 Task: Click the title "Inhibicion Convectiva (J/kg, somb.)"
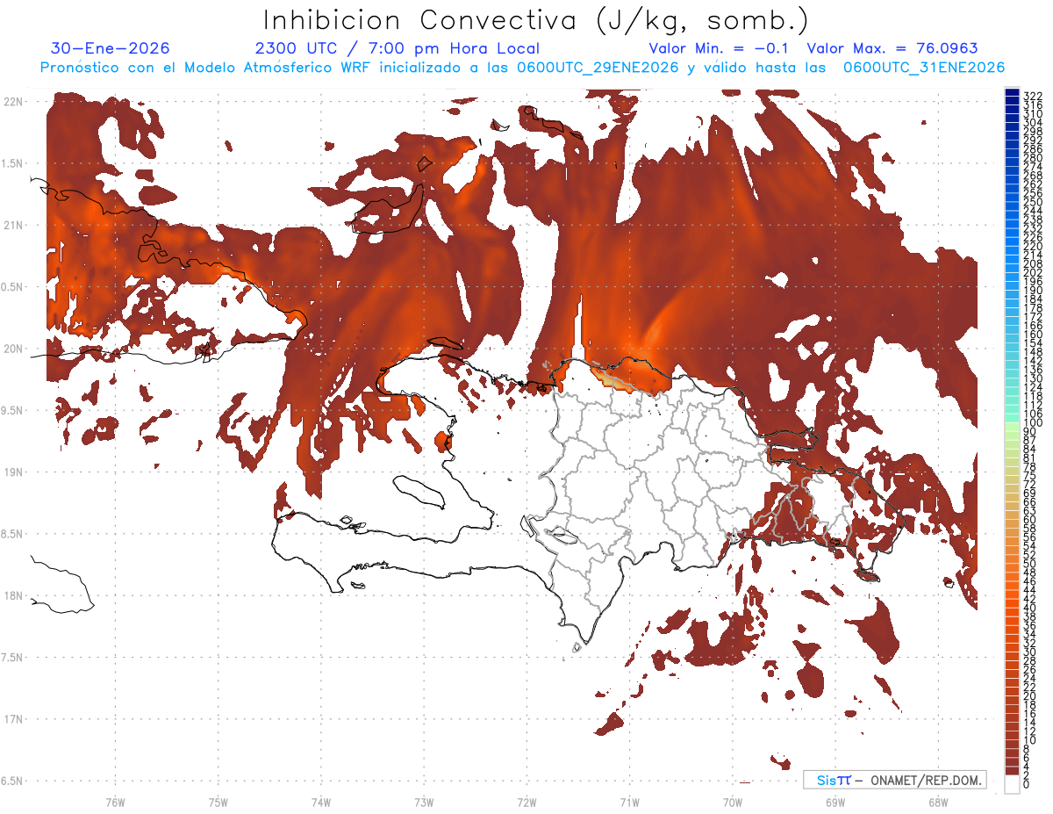click(537, 20)
